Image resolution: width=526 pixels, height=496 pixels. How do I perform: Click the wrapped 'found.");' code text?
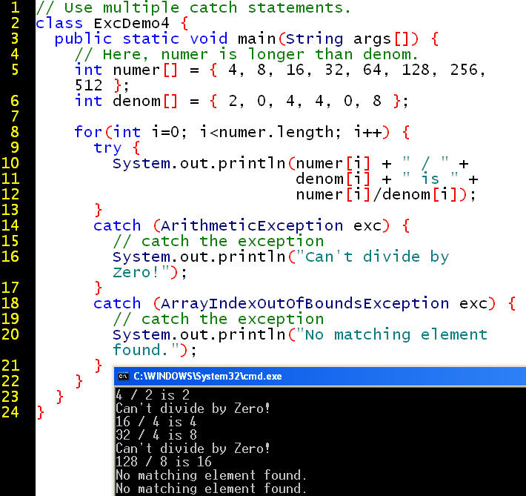pyautogui.click(x=154, y=350)
